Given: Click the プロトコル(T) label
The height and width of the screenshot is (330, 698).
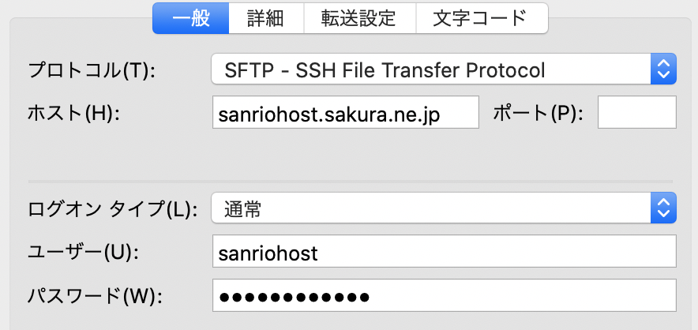Looking at the screenshot, I should [92, 70].
